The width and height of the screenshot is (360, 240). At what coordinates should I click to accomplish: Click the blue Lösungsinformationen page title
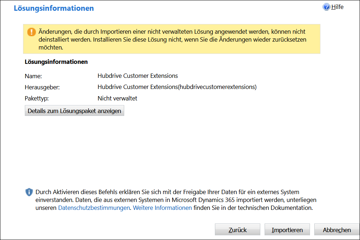[54, 8]
